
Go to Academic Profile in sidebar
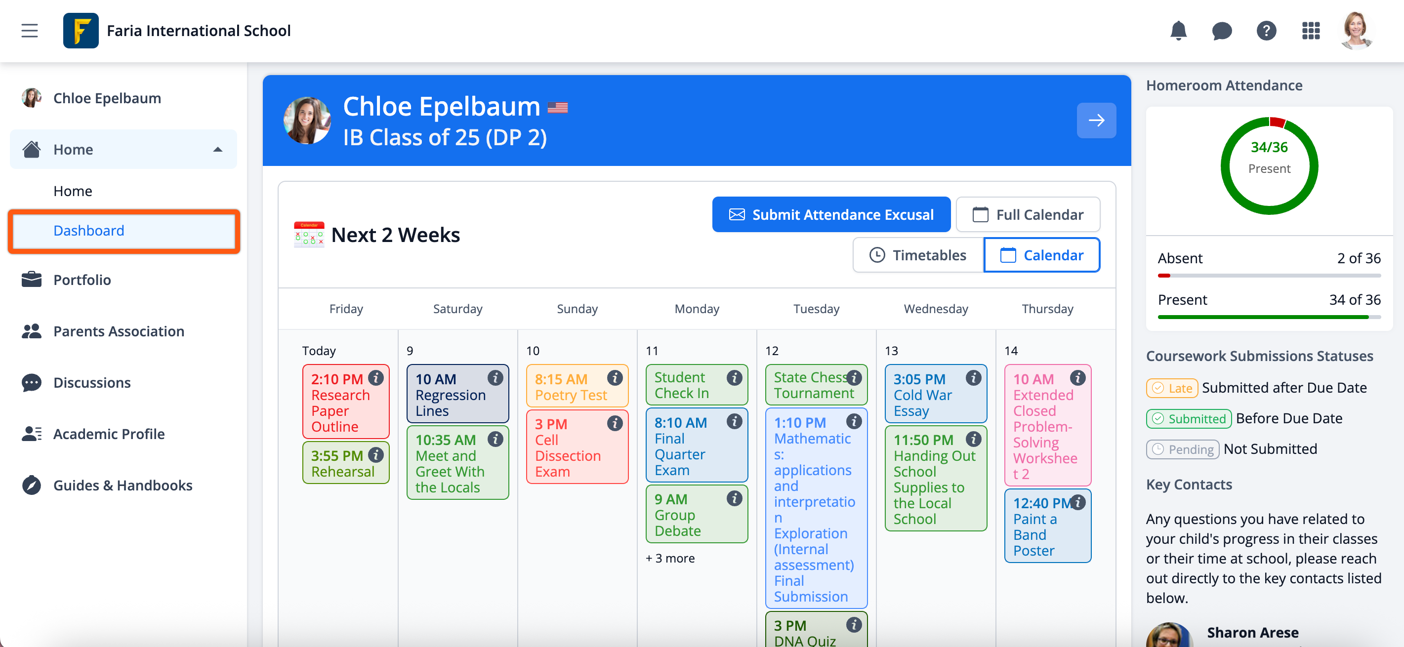tap(109, 434)
